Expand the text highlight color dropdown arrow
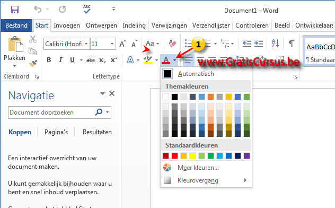This screenshot has height=208, width=335. 156,60
